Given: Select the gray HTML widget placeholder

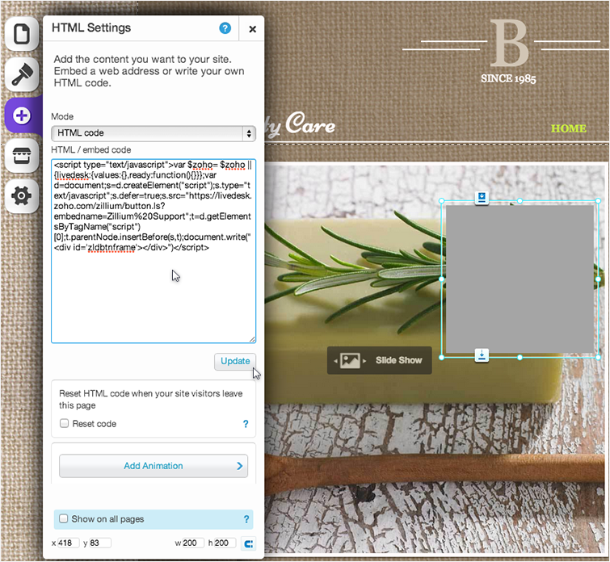Looking at the screenshot, I should pyautogui.click(x=520, y=279).
